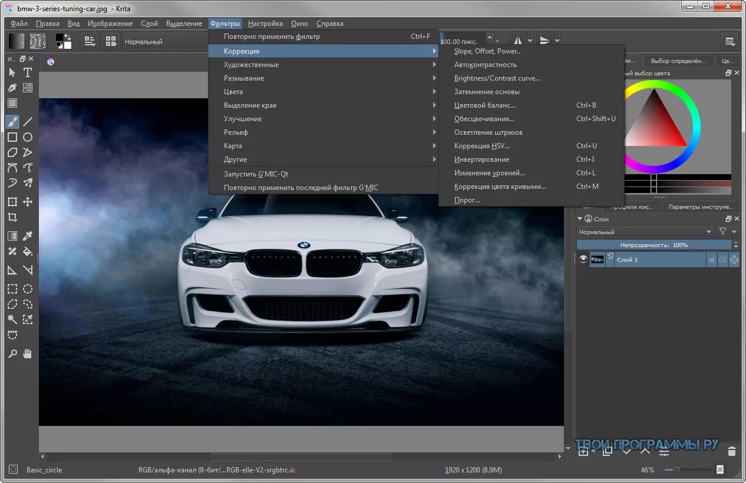The height and width of the screenshot is (483, 746).
Task: Click the canvas horizontal scrollbar
Action: coord(301,457)
